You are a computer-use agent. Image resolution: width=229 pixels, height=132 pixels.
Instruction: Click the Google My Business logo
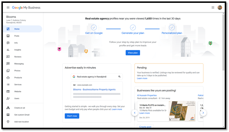click(x=26, y=7)
